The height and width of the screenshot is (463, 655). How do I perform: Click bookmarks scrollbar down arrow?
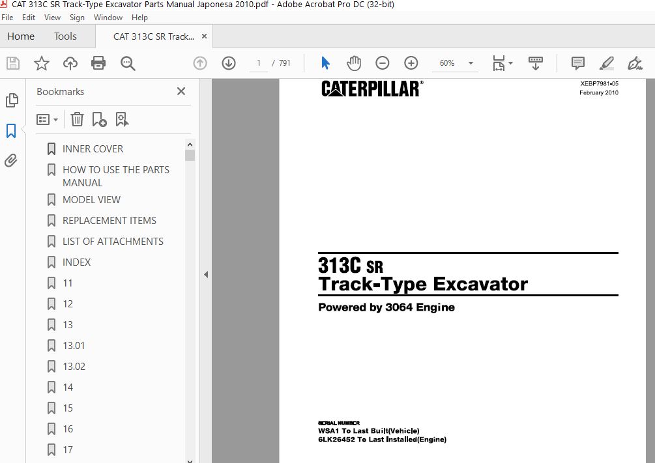pos(190,460)
